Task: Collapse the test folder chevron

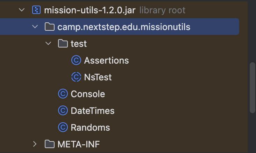Action: 48,44
